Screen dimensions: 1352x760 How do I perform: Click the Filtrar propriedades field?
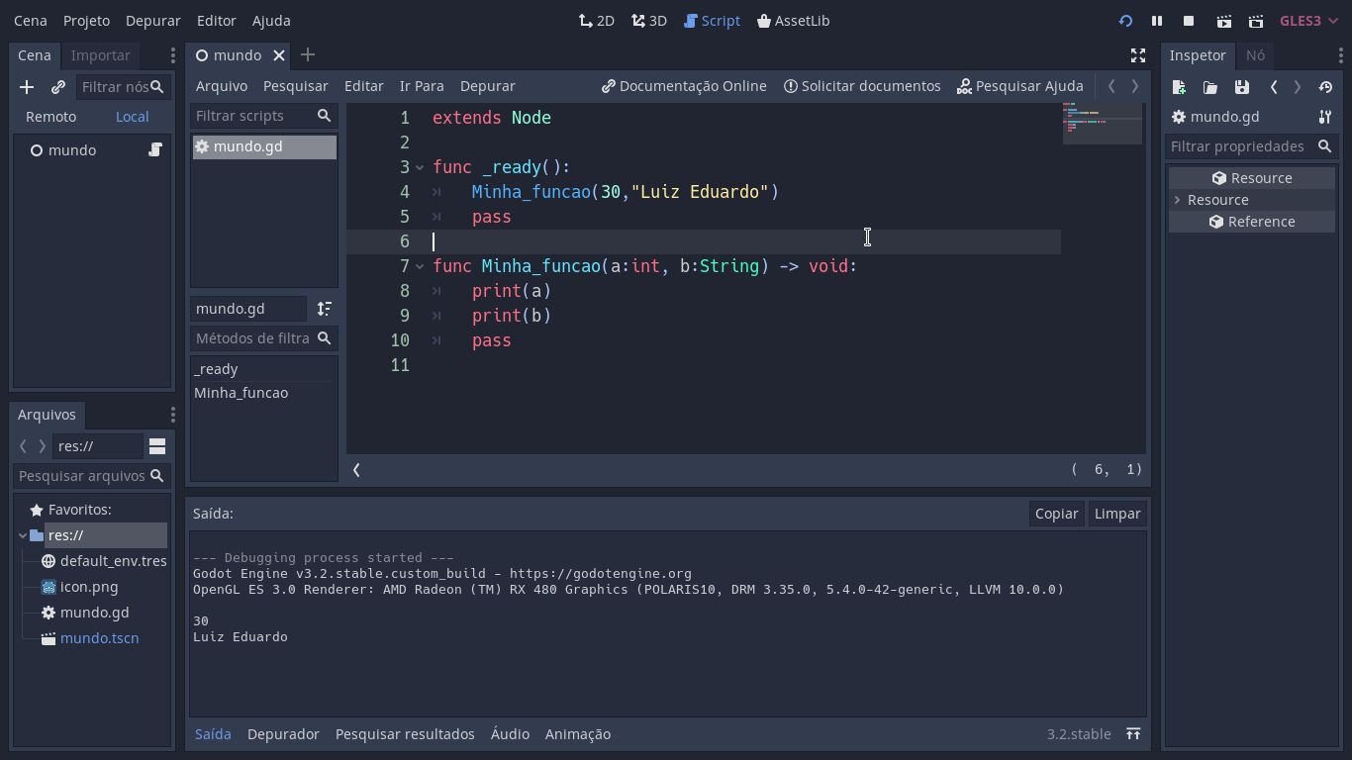click(1251, 146)
